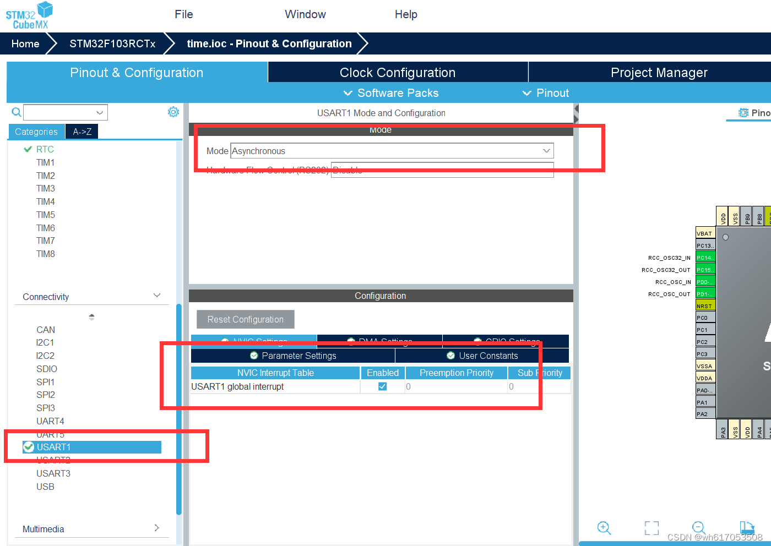Select the green PC14 pin
Screen dimensions: 771x546
pos(705,257)
